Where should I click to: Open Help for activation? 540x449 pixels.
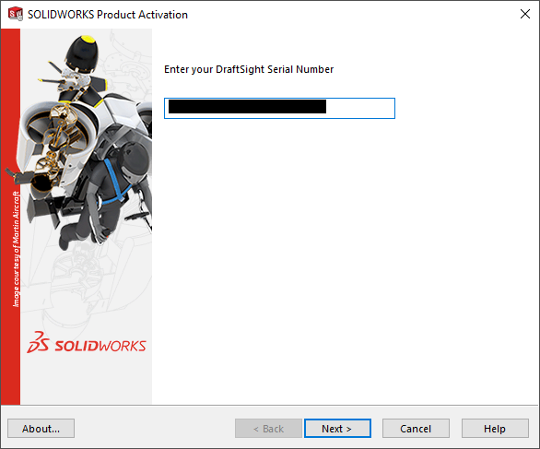pyautogui.click(x=495, y=429)
